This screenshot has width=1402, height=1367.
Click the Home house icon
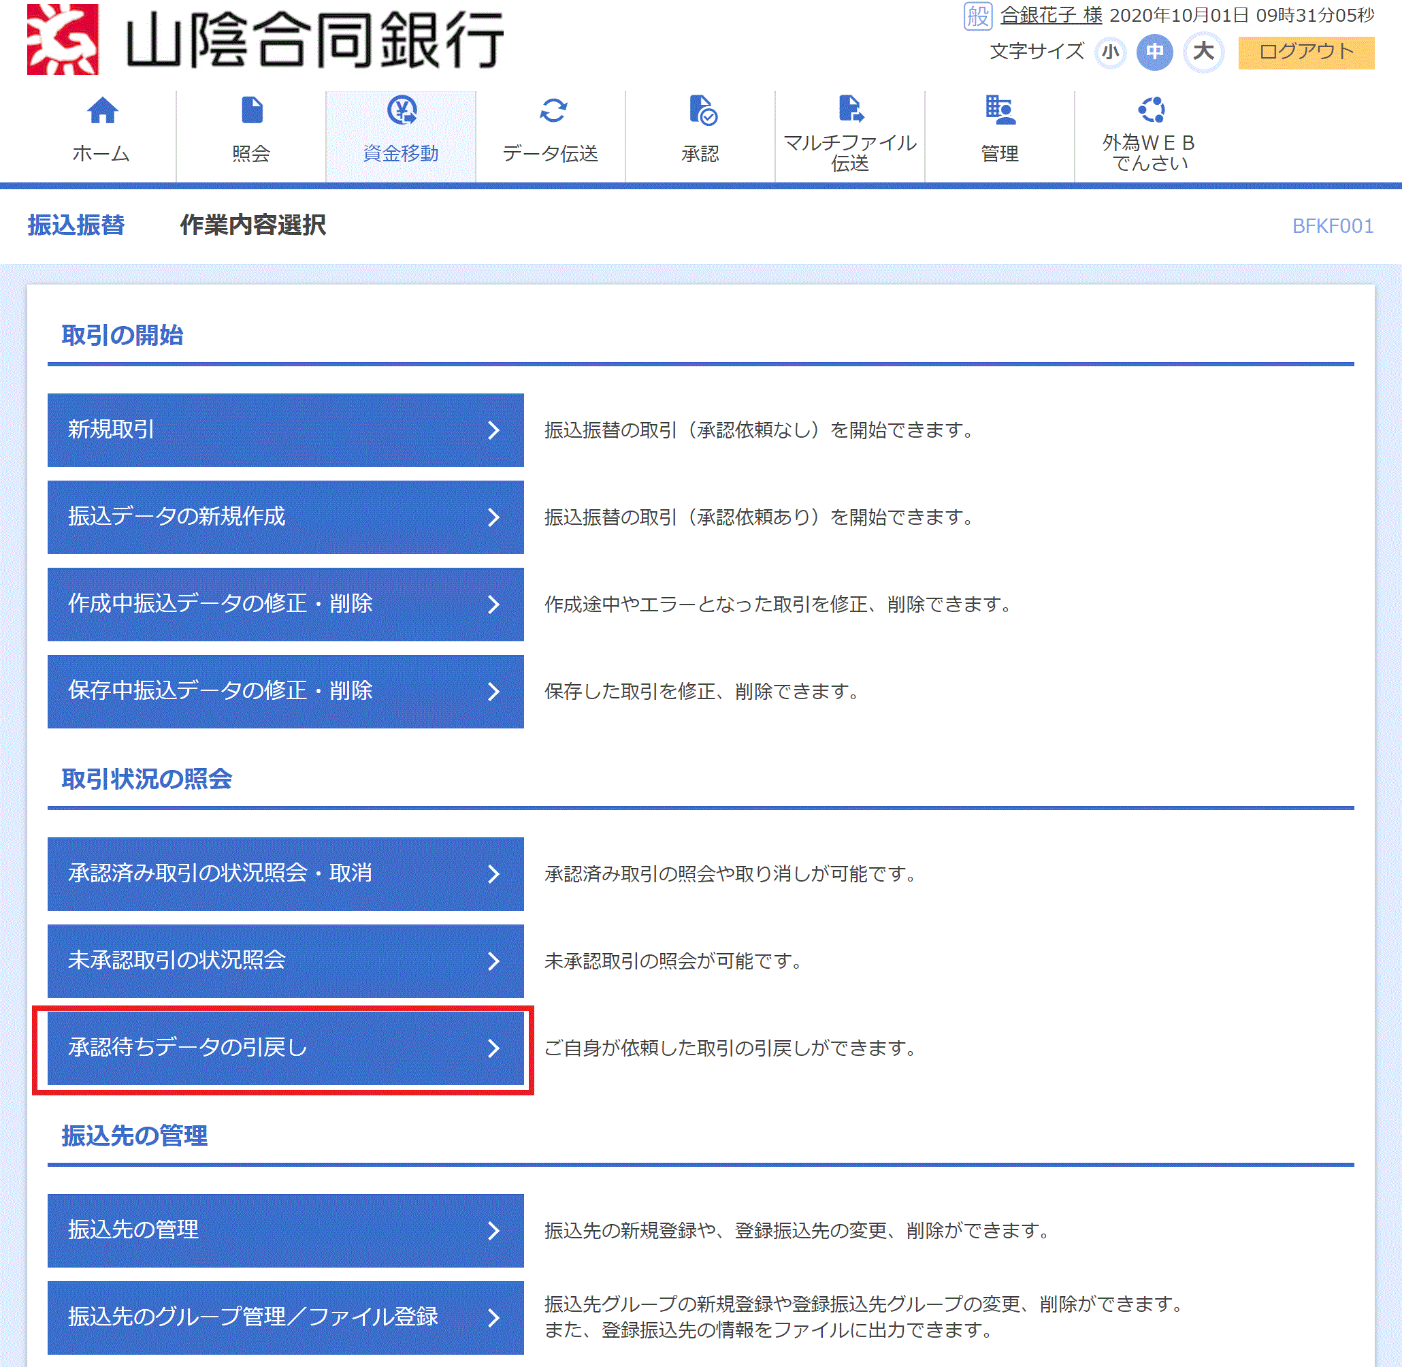click(x=102, y=110)
